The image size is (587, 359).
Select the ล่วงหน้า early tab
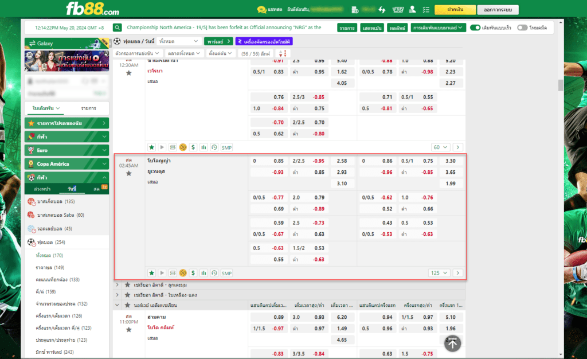tap(42, 189)
